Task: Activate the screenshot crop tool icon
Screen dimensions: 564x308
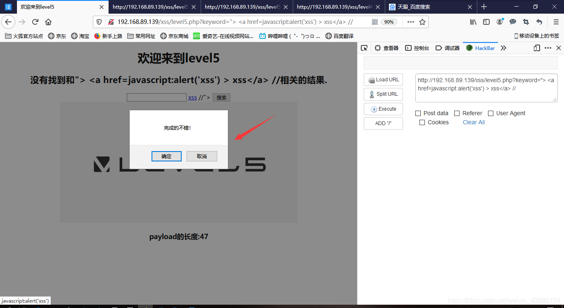Action: point(526,22)
